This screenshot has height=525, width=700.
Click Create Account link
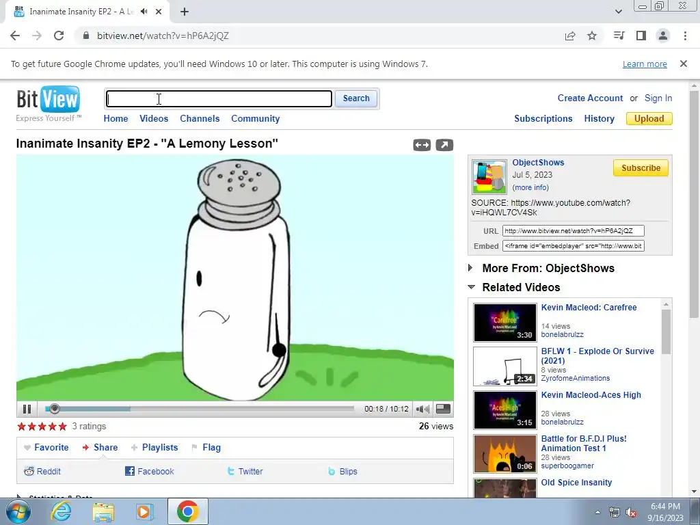coord(590,98)
